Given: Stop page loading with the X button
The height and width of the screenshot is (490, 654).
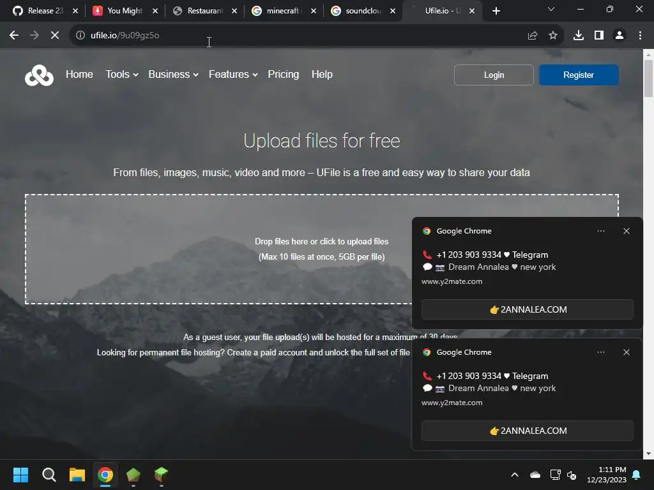Looking at the screenshot, I should click(55, 36).
